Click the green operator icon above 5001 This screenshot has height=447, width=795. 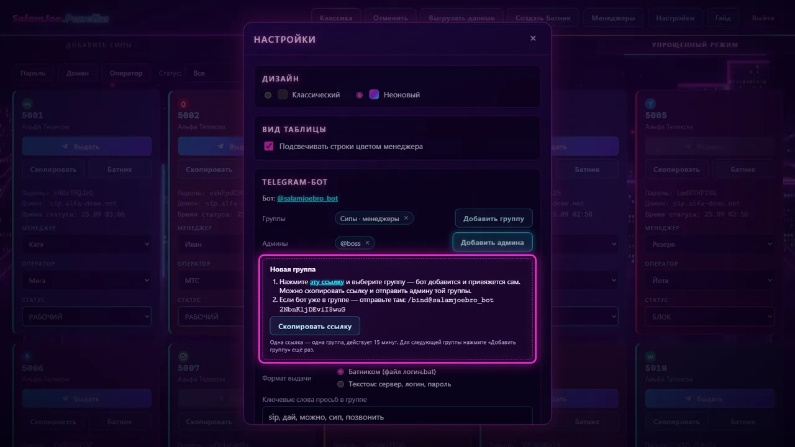pos(27,104)
